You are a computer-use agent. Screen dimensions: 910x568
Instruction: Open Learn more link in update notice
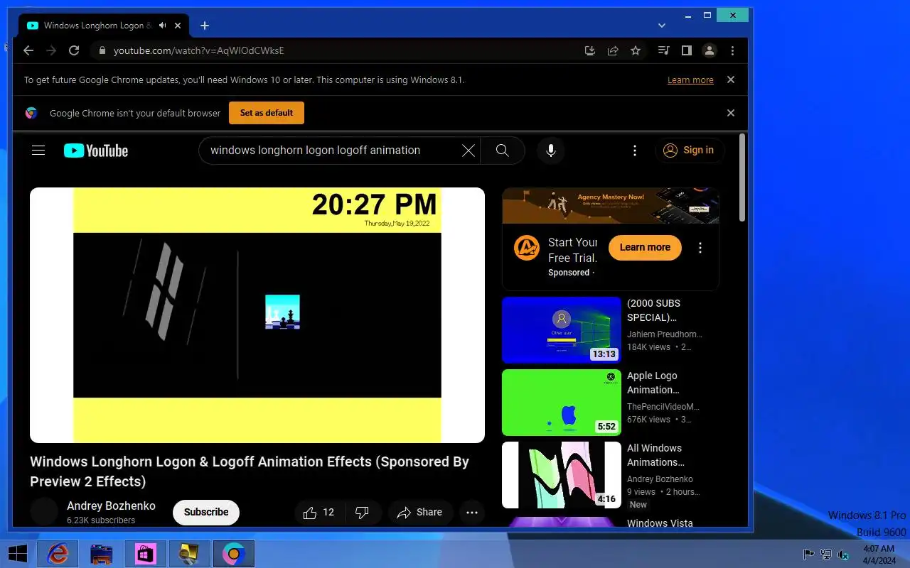[x=690, y=80]
